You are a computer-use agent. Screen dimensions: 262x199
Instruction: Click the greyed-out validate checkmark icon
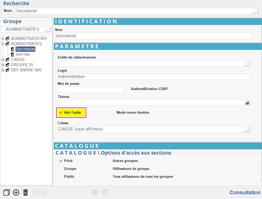coord(45,192)
